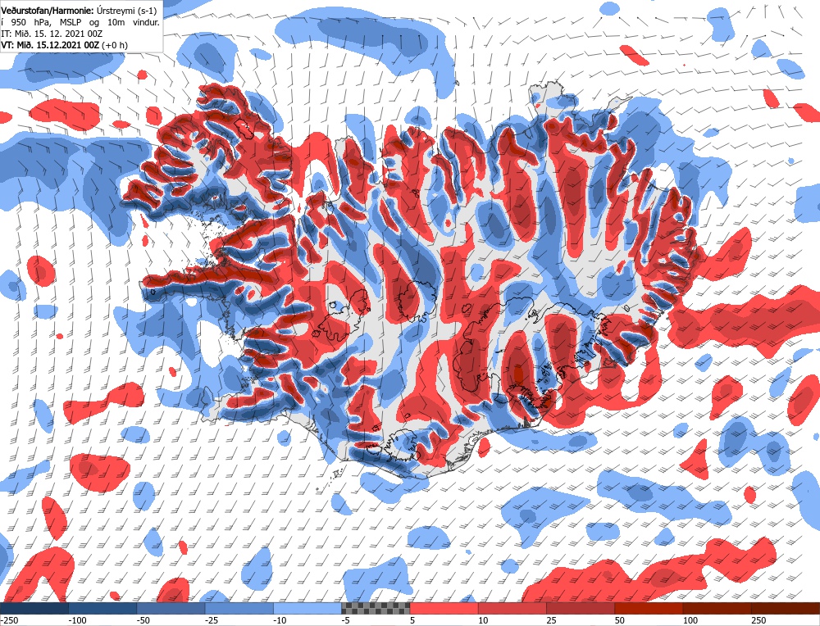Viewport: 820px width, 626px height.
Task: Click the title text 'Veðurstofan/Harmonie: Úrstreymi (s-1)'
Action: point(79,11)
